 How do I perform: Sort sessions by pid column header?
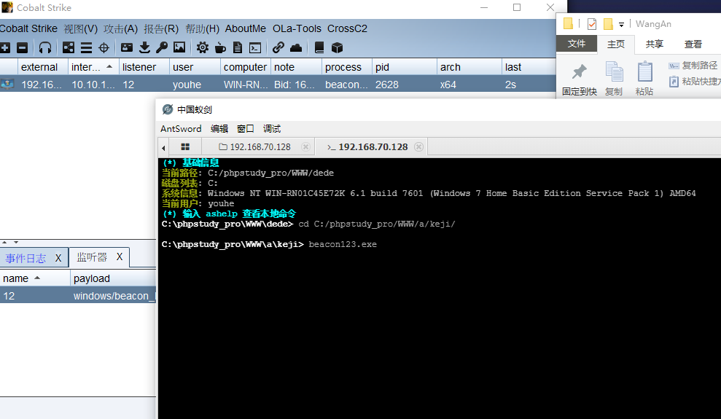coord(404,67)
